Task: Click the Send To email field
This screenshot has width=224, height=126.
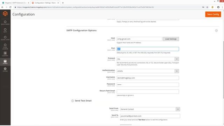Action: point(150,116)
